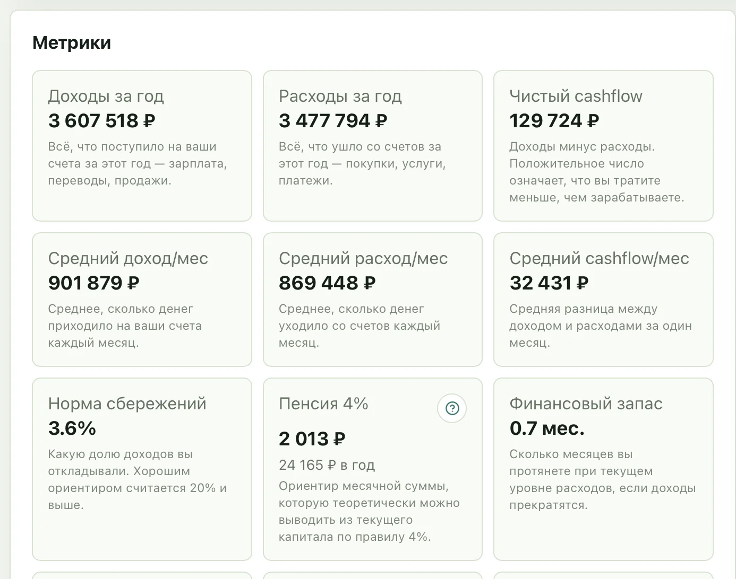Click the 869 448 ₽ average expense value
This screenshot has height=579, width=736.
tap(327, 283)
